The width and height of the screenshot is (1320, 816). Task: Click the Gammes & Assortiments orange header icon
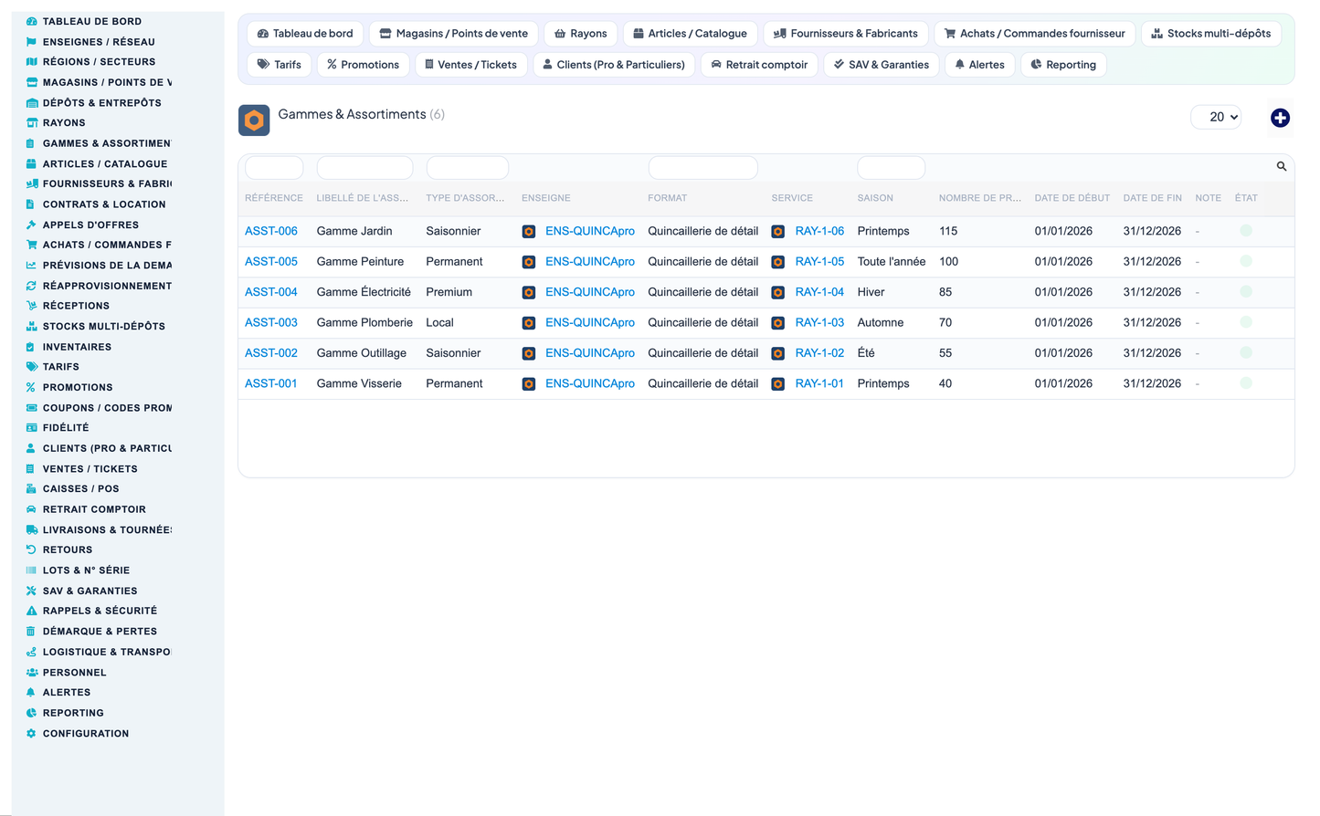[254, 120]
